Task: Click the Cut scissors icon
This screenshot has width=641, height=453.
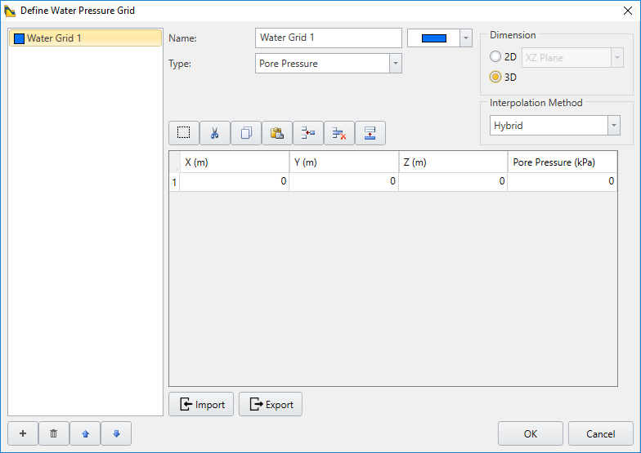Action: click(x=214, y=133)
